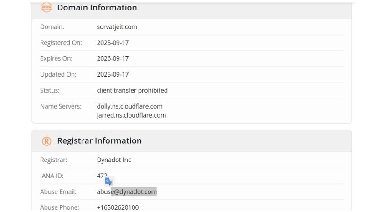Click the Updated On date value

point(113,75)
